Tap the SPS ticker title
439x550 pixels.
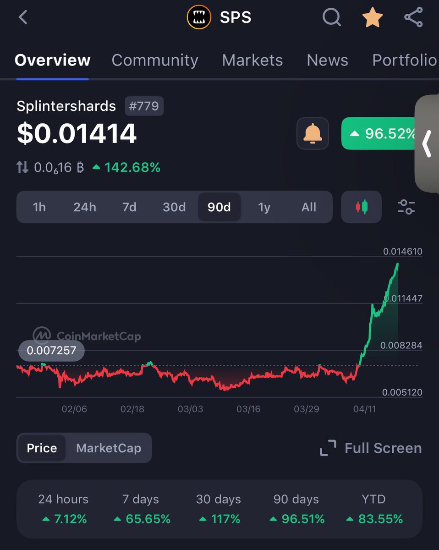(236, 17)
